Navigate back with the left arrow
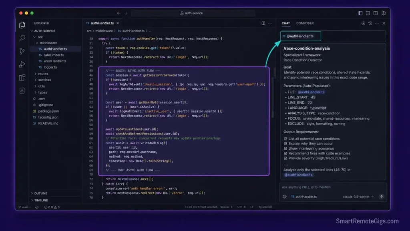 click(119, 13)
